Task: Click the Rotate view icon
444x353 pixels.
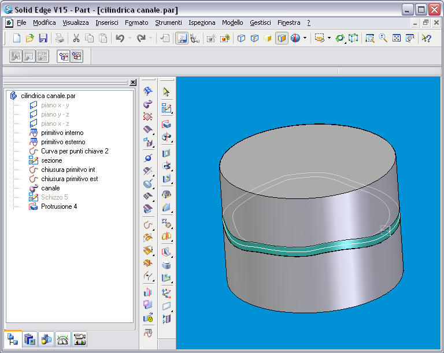Action: point(340,38)
